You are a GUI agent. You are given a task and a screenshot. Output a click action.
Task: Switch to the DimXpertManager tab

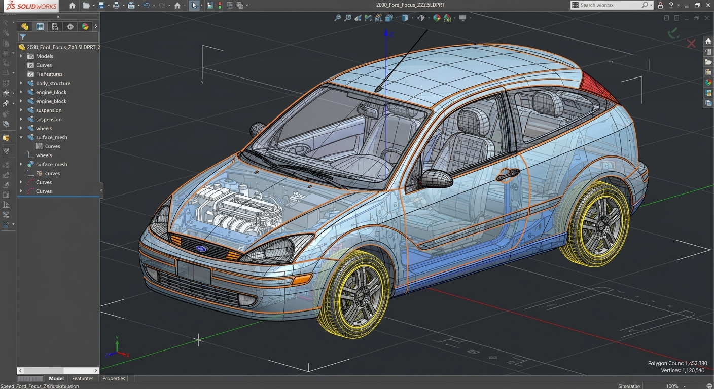(x=70, y=27)
